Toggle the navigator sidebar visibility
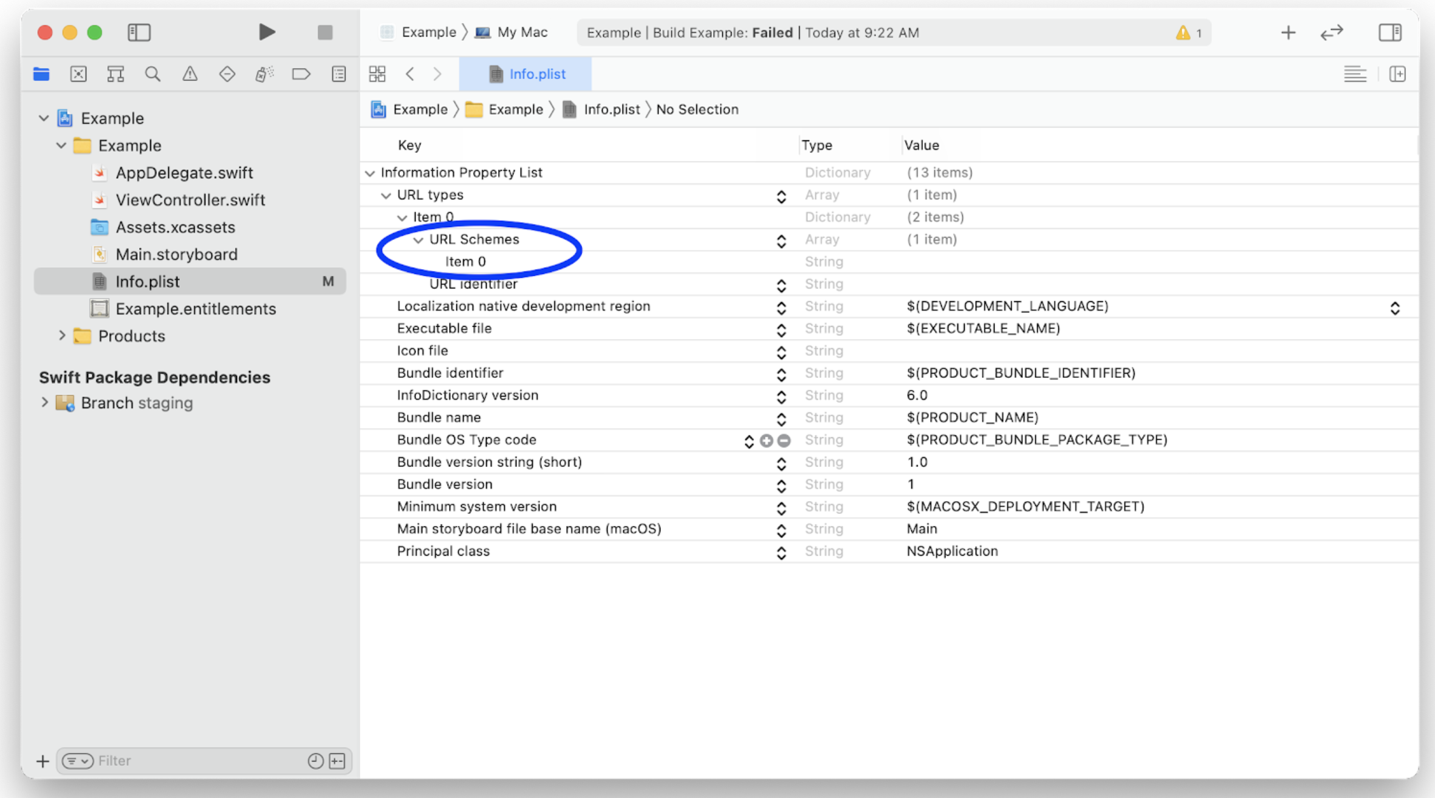The image size is (1435, 798). tap(139, 32)
